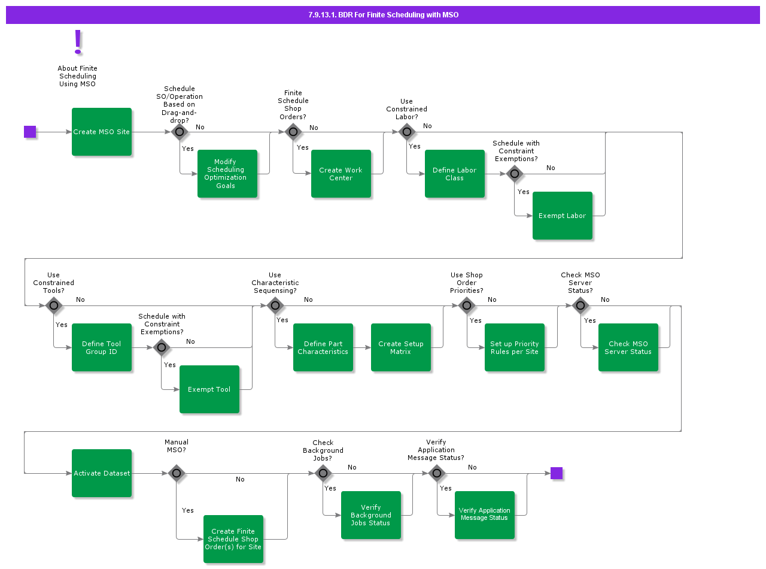Click the 'Use Characteristic Sequensing?' label text
Screen dimensions: 766x569
(x=275, y=283)
